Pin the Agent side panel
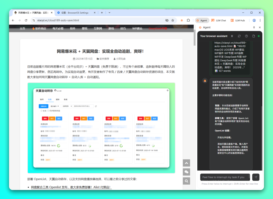This screenshot has width=273, height=199. (x=254, y=27)
